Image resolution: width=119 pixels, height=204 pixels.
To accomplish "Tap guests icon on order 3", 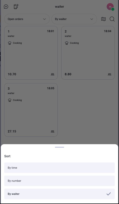I will tap(52, 131).
